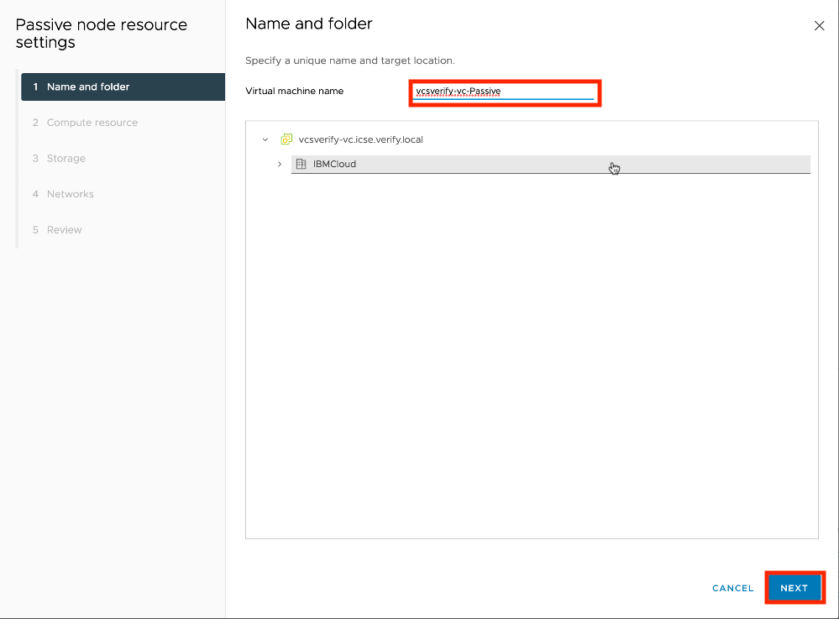Click the 'Virtual machine name' label
The width and height of the screenshot is (839, 619).
(x=294, y=91)
